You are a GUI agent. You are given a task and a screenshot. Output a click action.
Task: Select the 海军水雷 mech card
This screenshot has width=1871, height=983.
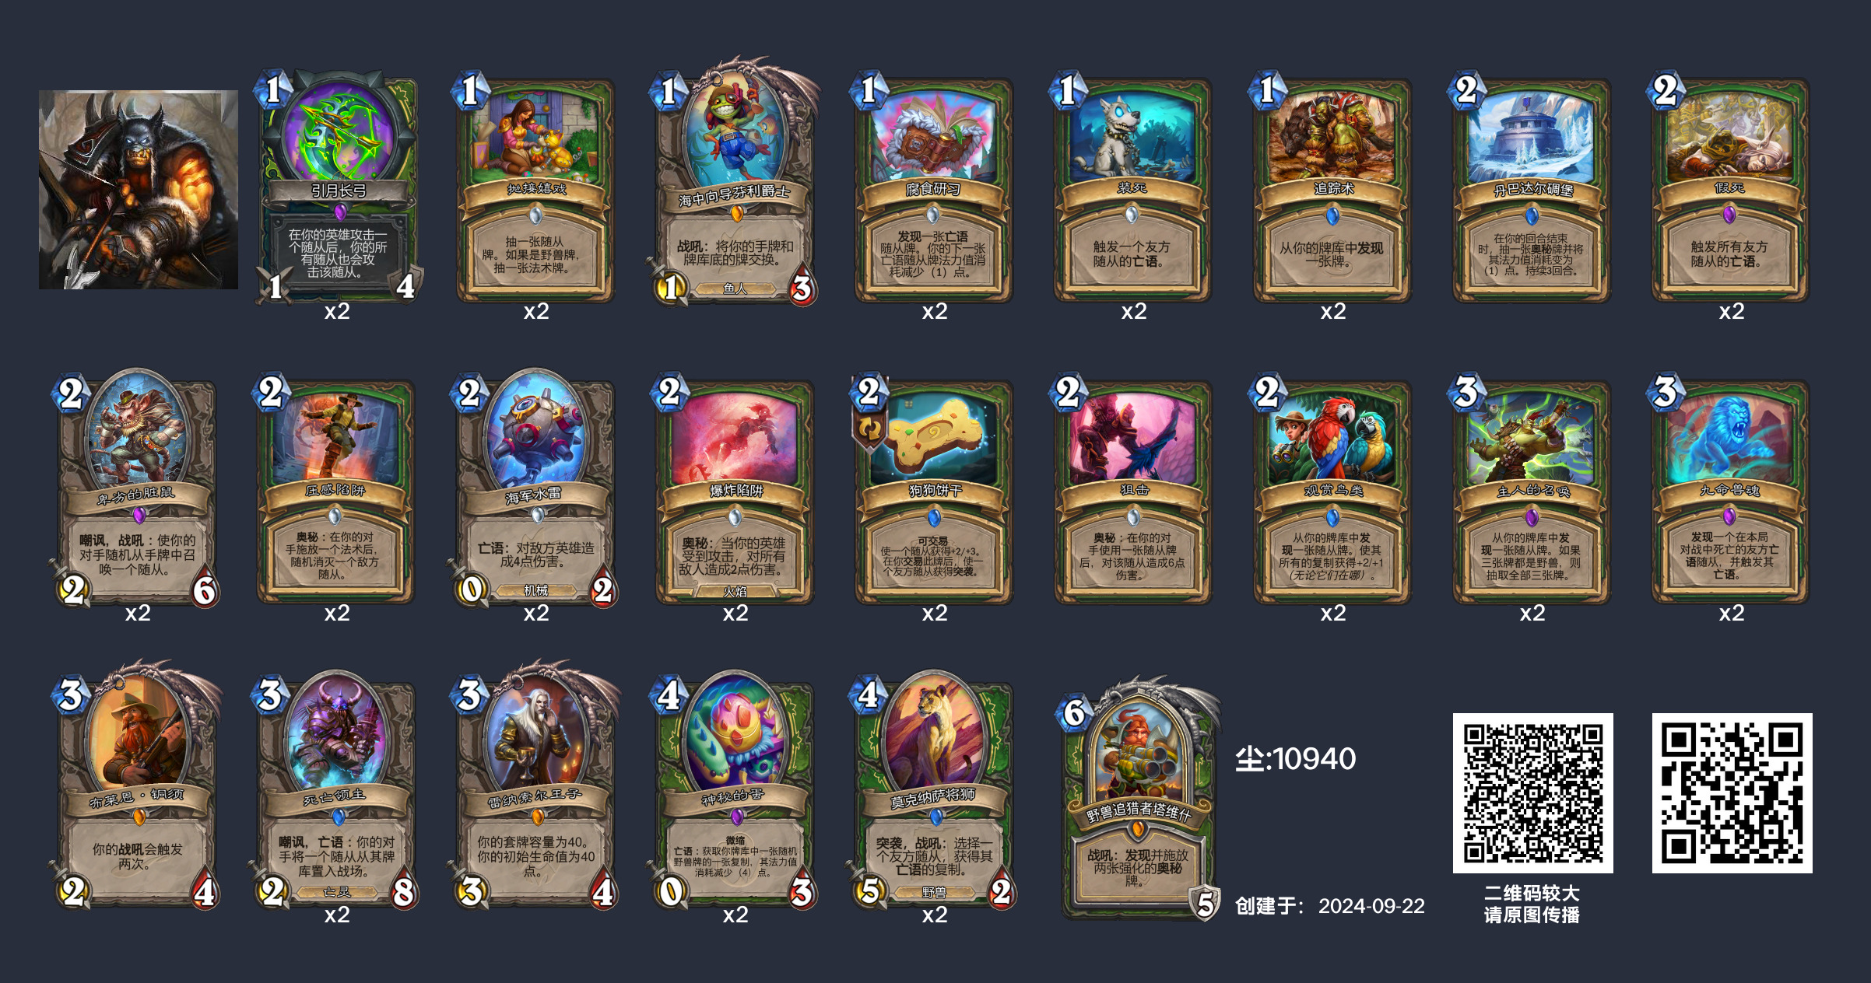(536, 488)
